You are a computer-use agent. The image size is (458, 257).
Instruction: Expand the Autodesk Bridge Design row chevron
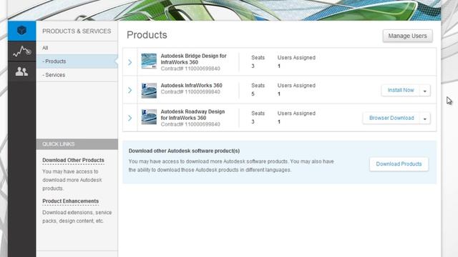(x=130, y=62)
